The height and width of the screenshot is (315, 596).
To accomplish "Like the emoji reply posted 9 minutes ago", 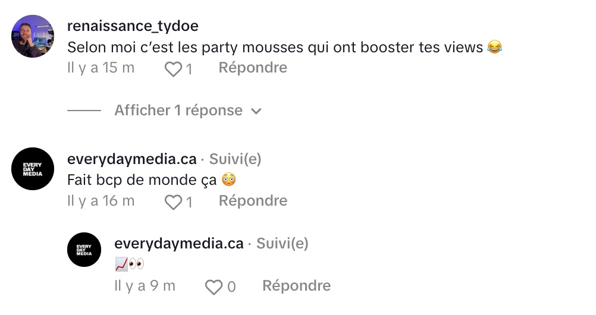I will 214,287.
